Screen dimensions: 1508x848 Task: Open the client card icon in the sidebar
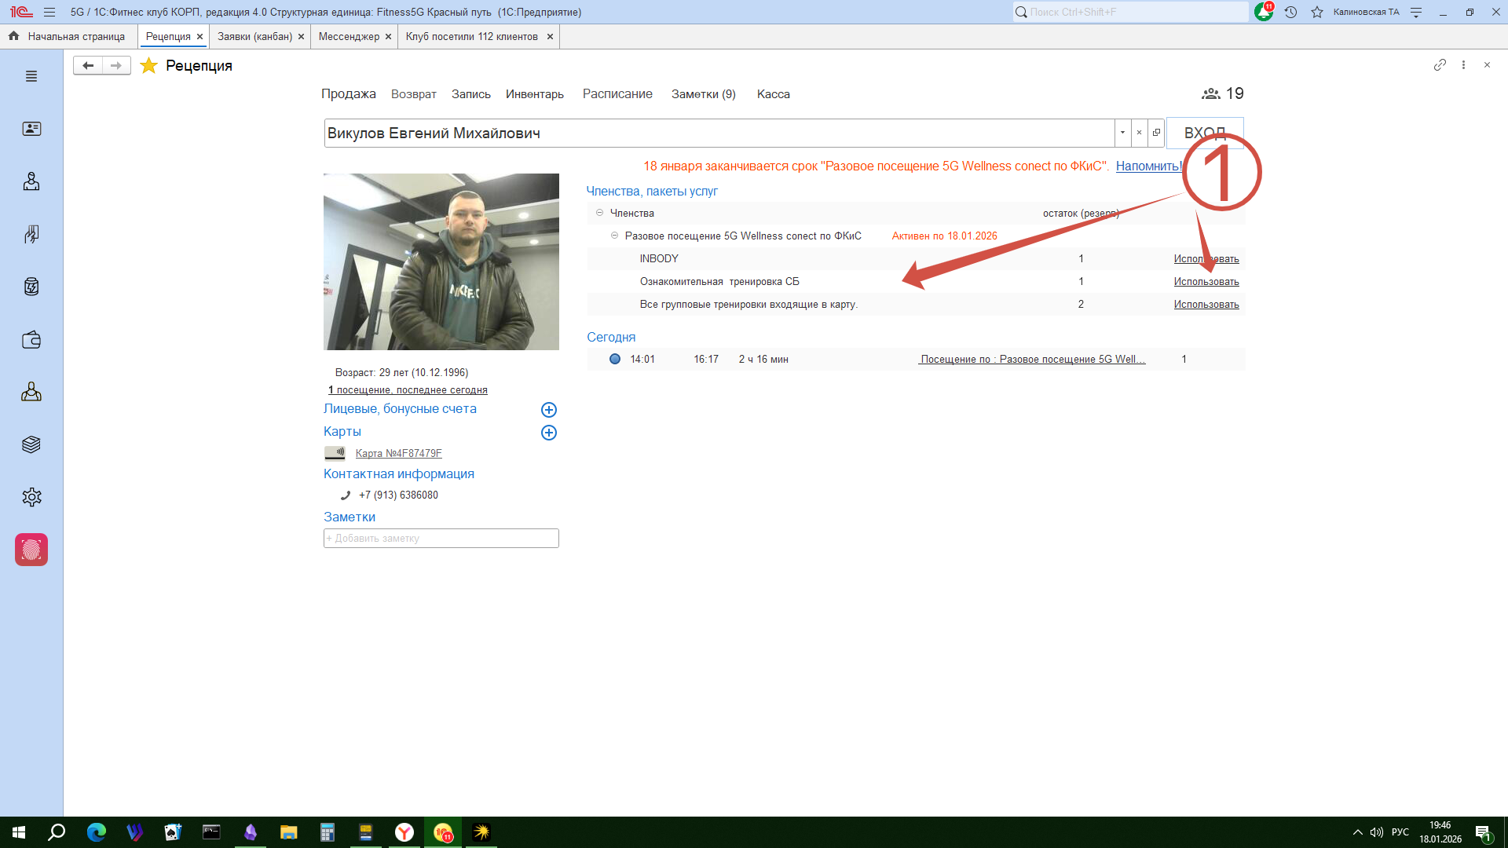pos(31,129)
